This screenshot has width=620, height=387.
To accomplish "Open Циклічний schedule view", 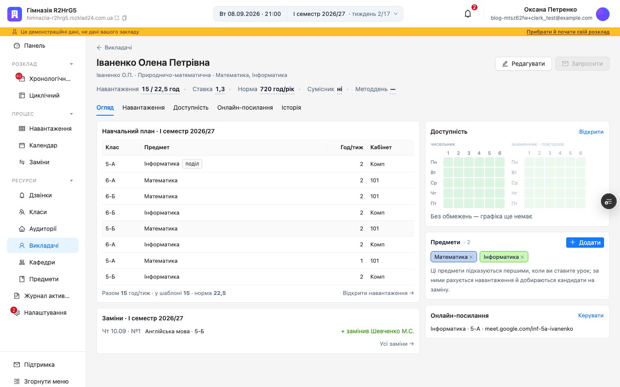I will tap(43, 95).
